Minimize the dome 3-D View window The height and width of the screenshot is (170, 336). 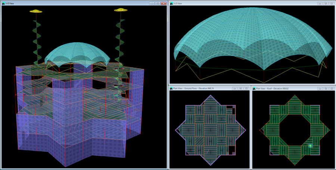click(320, 3)
